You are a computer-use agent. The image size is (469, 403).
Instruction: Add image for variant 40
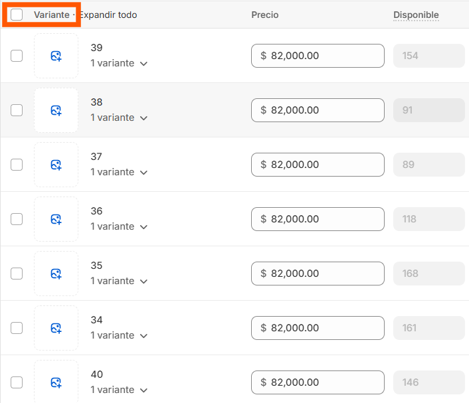(x=56, y=382)
